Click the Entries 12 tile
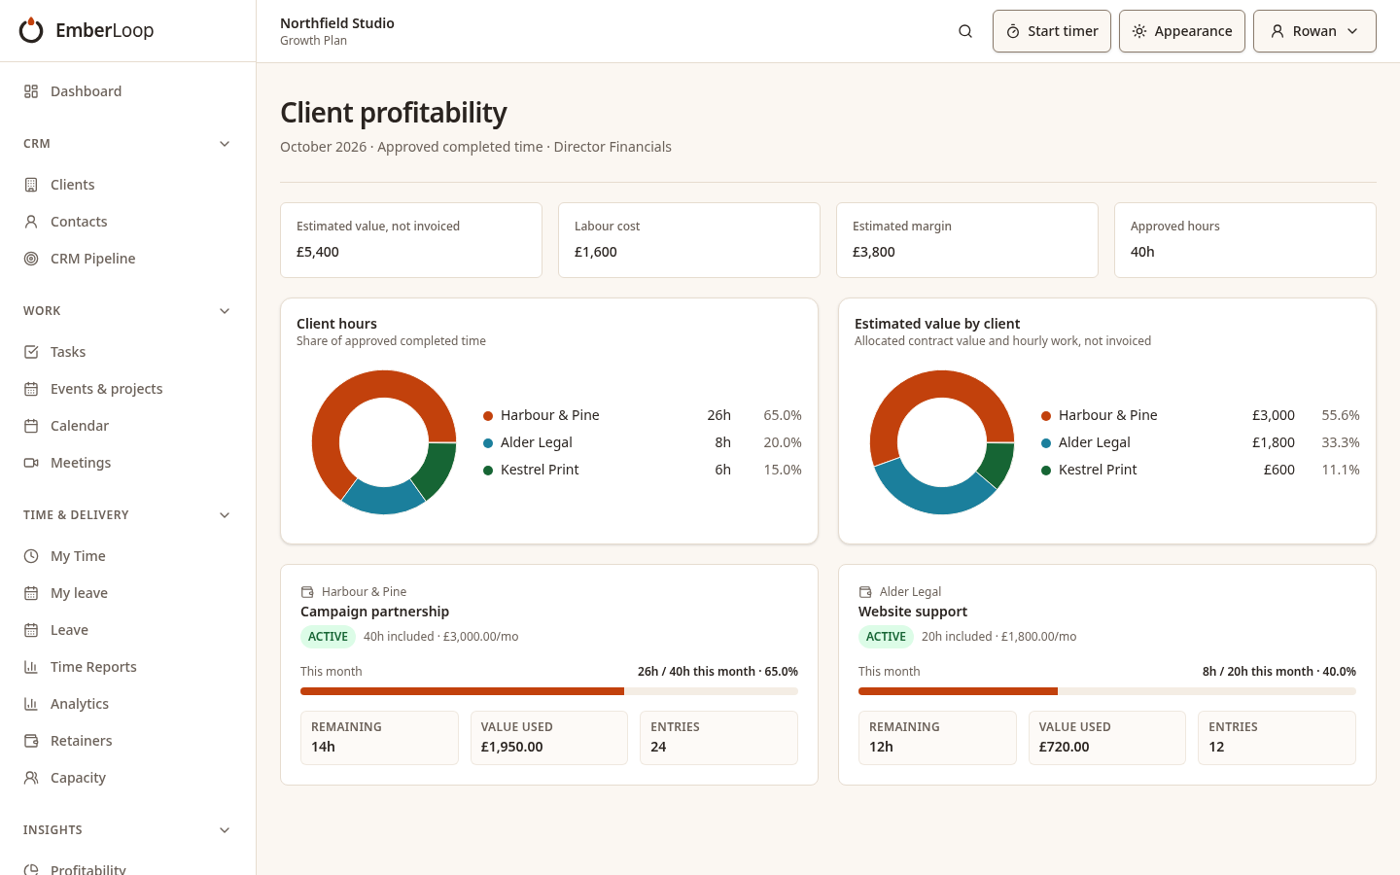1400x875 pixels. click(x=1277, y=738)
